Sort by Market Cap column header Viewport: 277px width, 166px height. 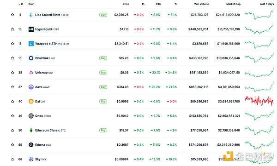tap(233, 4)
